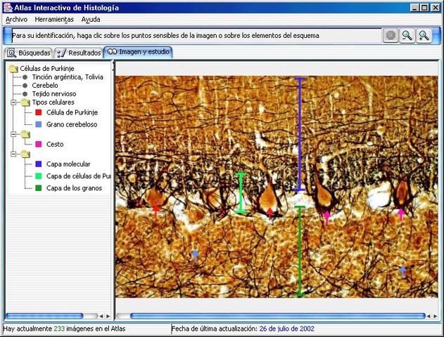The height and width of the screenshot is (337, 444).
Task: Select Cerebelo tree item
Action: click(45, 86)
